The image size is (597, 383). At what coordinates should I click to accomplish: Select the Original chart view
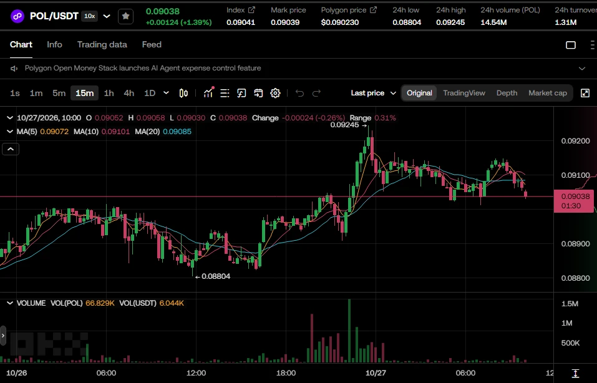(419, 94)
